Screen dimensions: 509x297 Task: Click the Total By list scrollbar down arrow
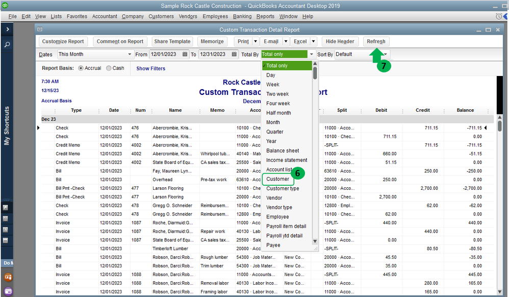click(x=315, y=241)
